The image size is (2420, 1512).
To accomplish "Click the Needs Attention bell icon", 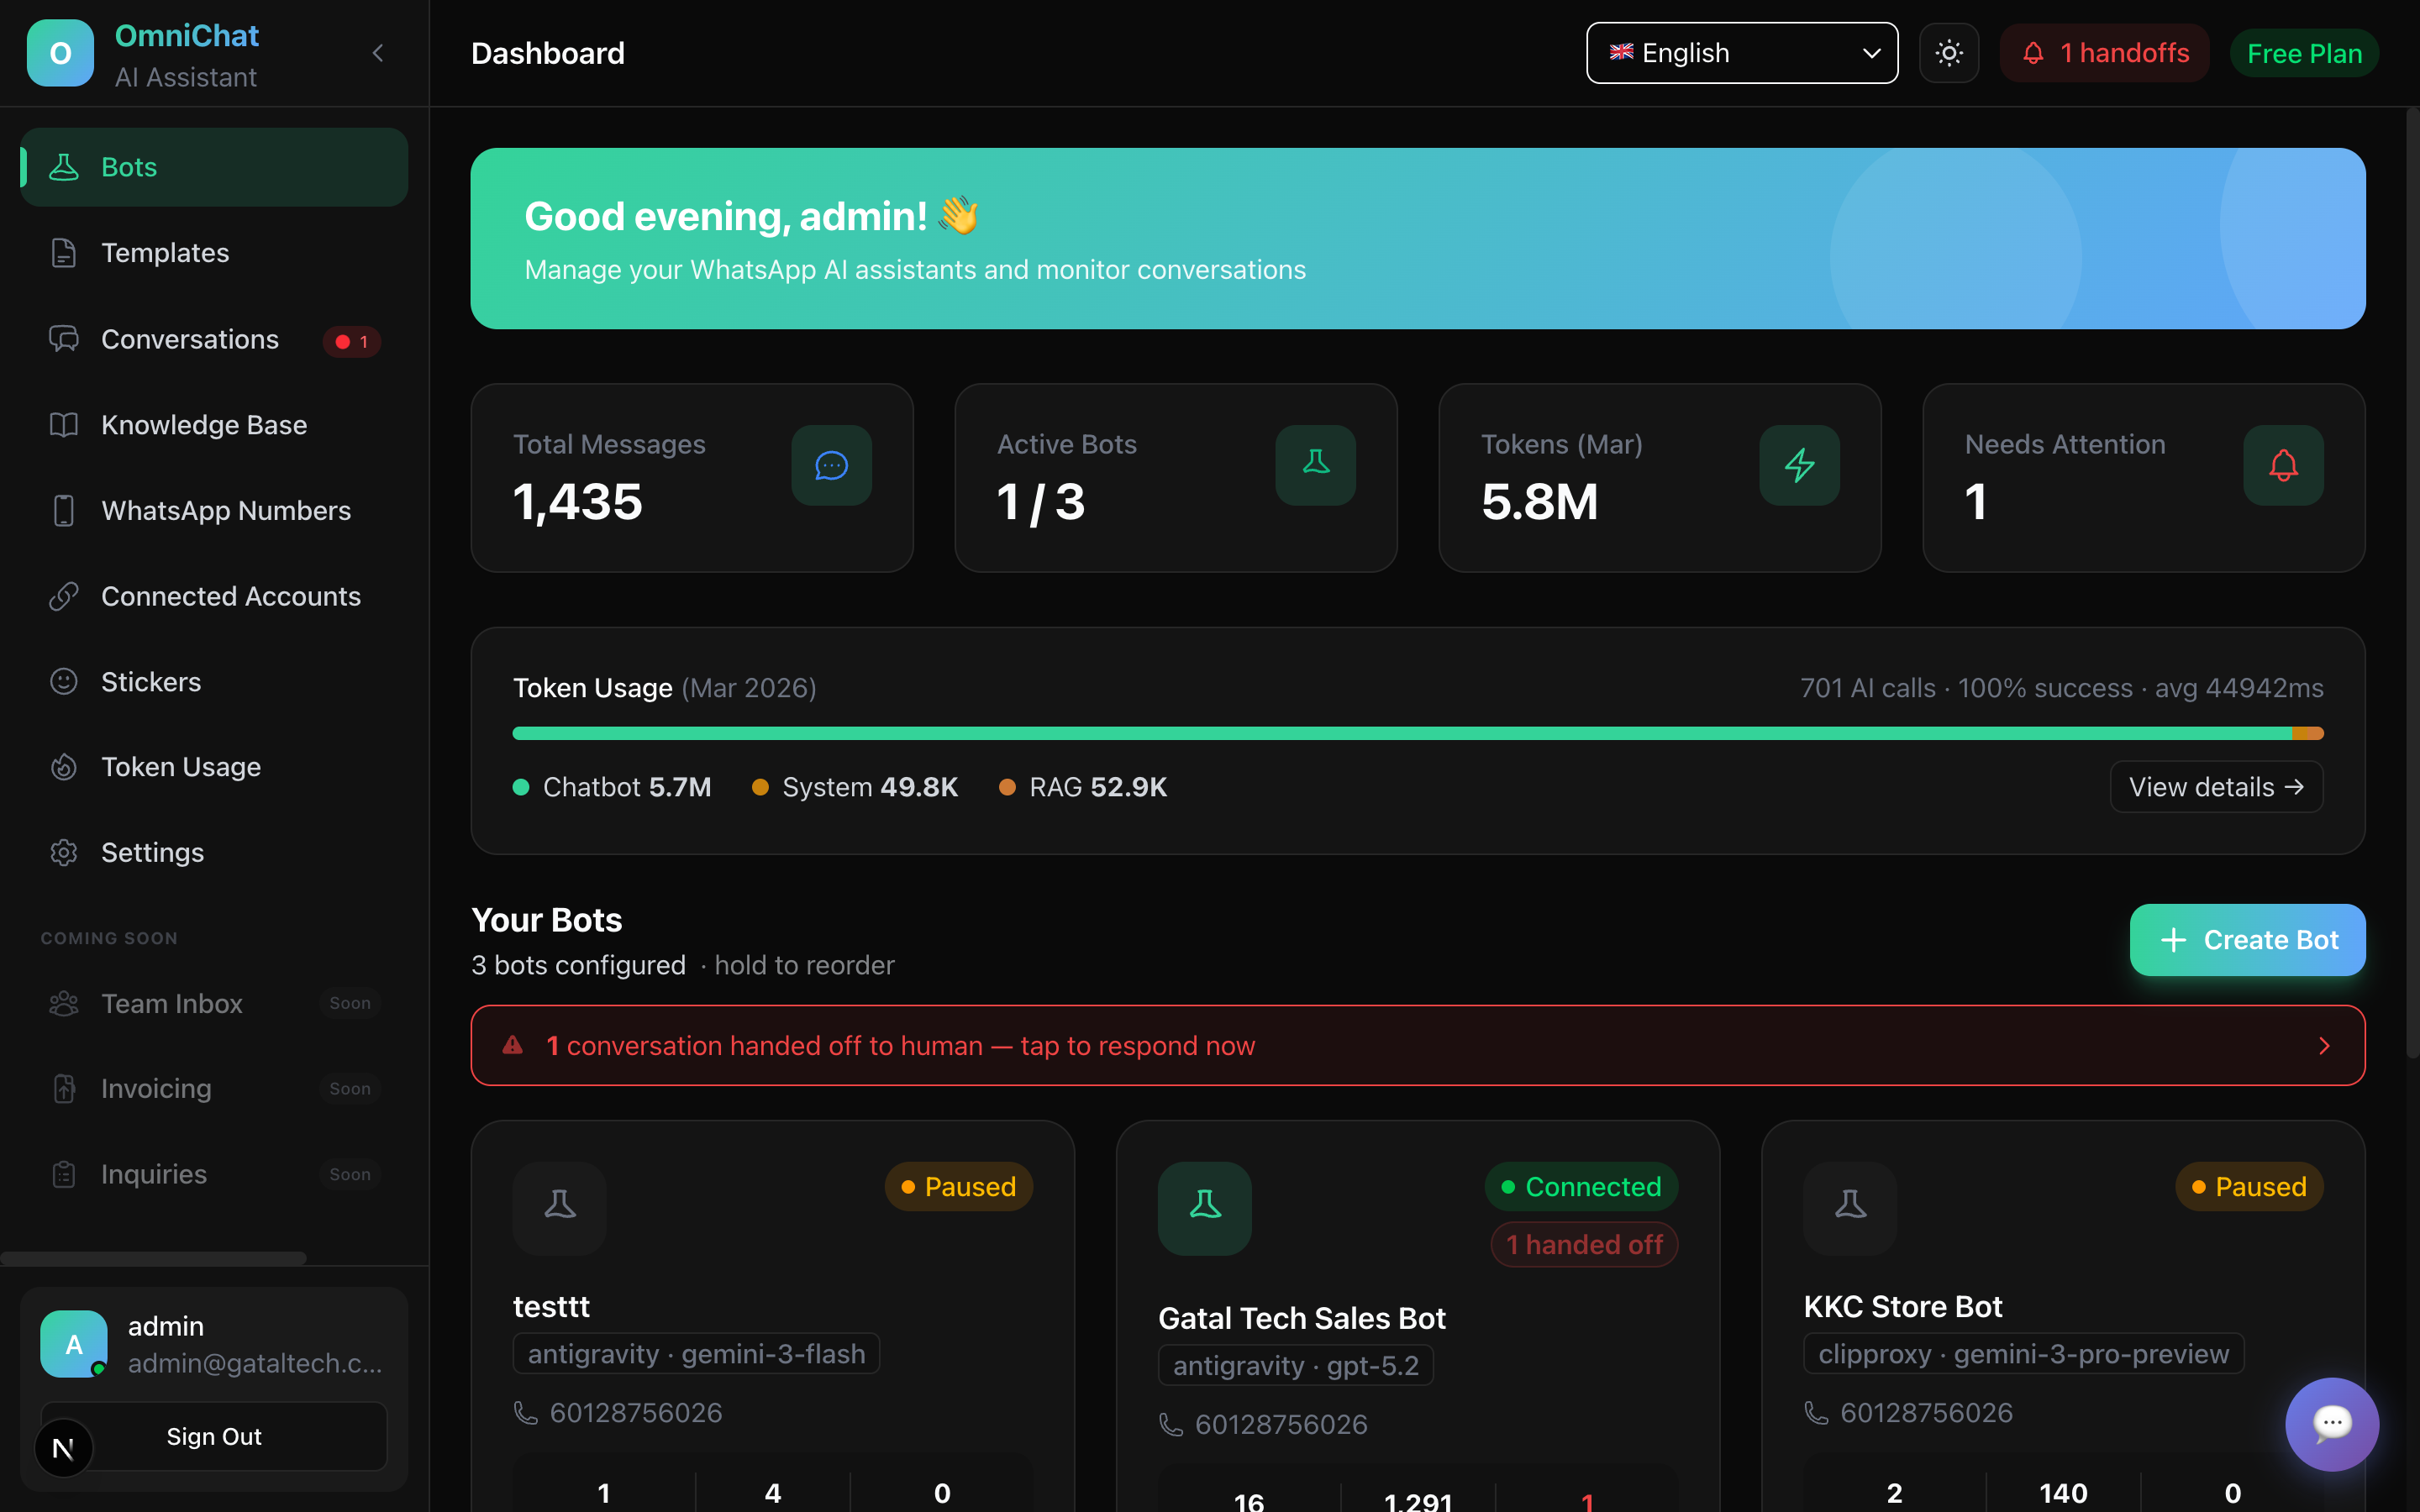I will (2283, 465).
